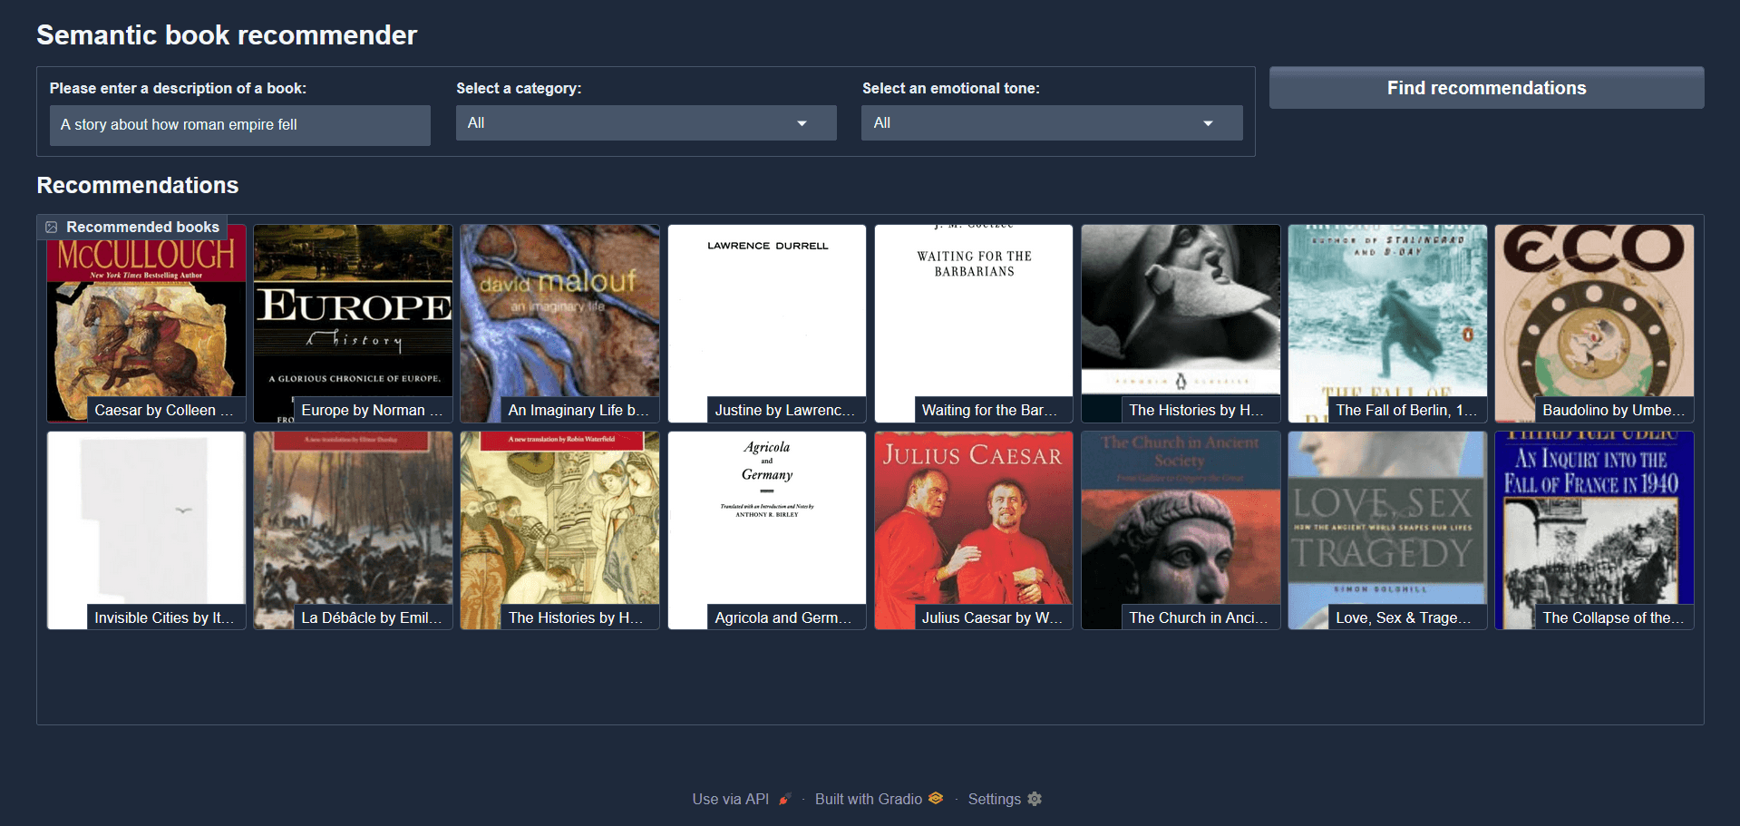Click the Gradio logo icon in footer
The image size is (1740, 826).
click(x=936, y=798)
